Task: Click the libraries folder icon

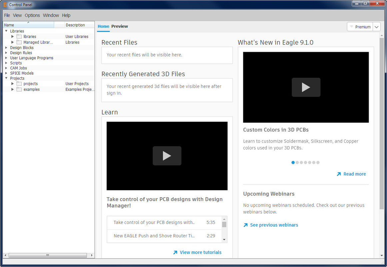Action: 19,37
